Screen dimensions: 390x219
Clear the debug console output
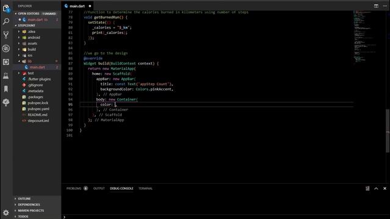tap(367, 189)
